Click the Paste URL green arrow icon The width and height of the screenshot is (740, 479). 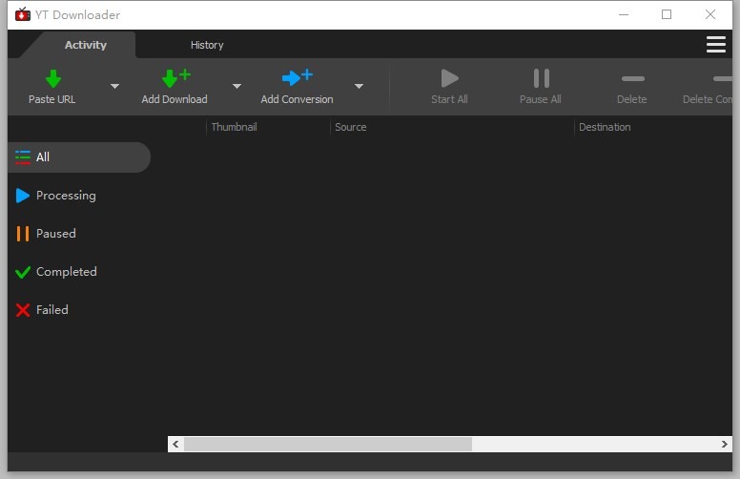pyautogui.click(x=53, y=78)
